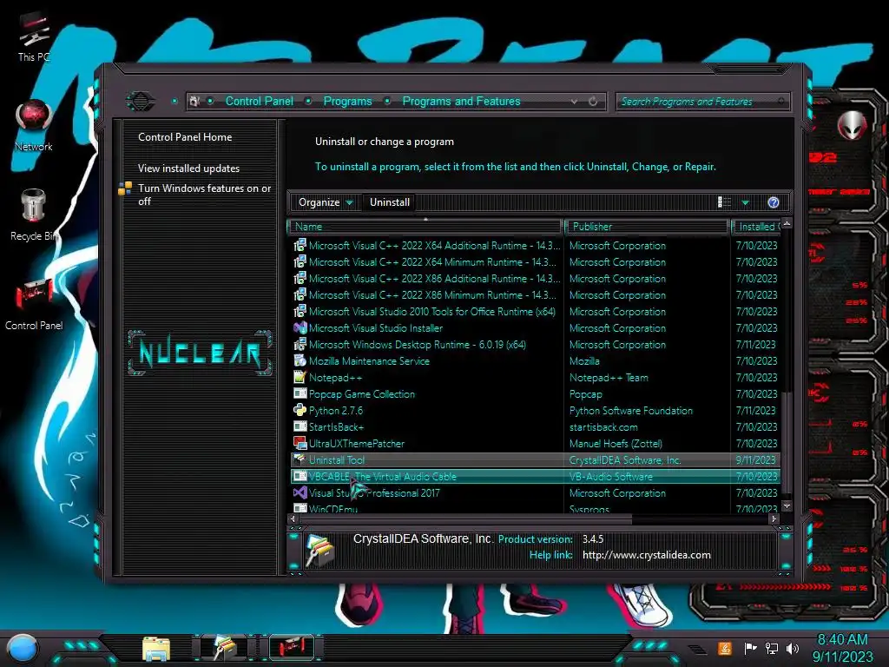Click the shield icon beside Windows features
Screen dimensions: 889x667
125,188
